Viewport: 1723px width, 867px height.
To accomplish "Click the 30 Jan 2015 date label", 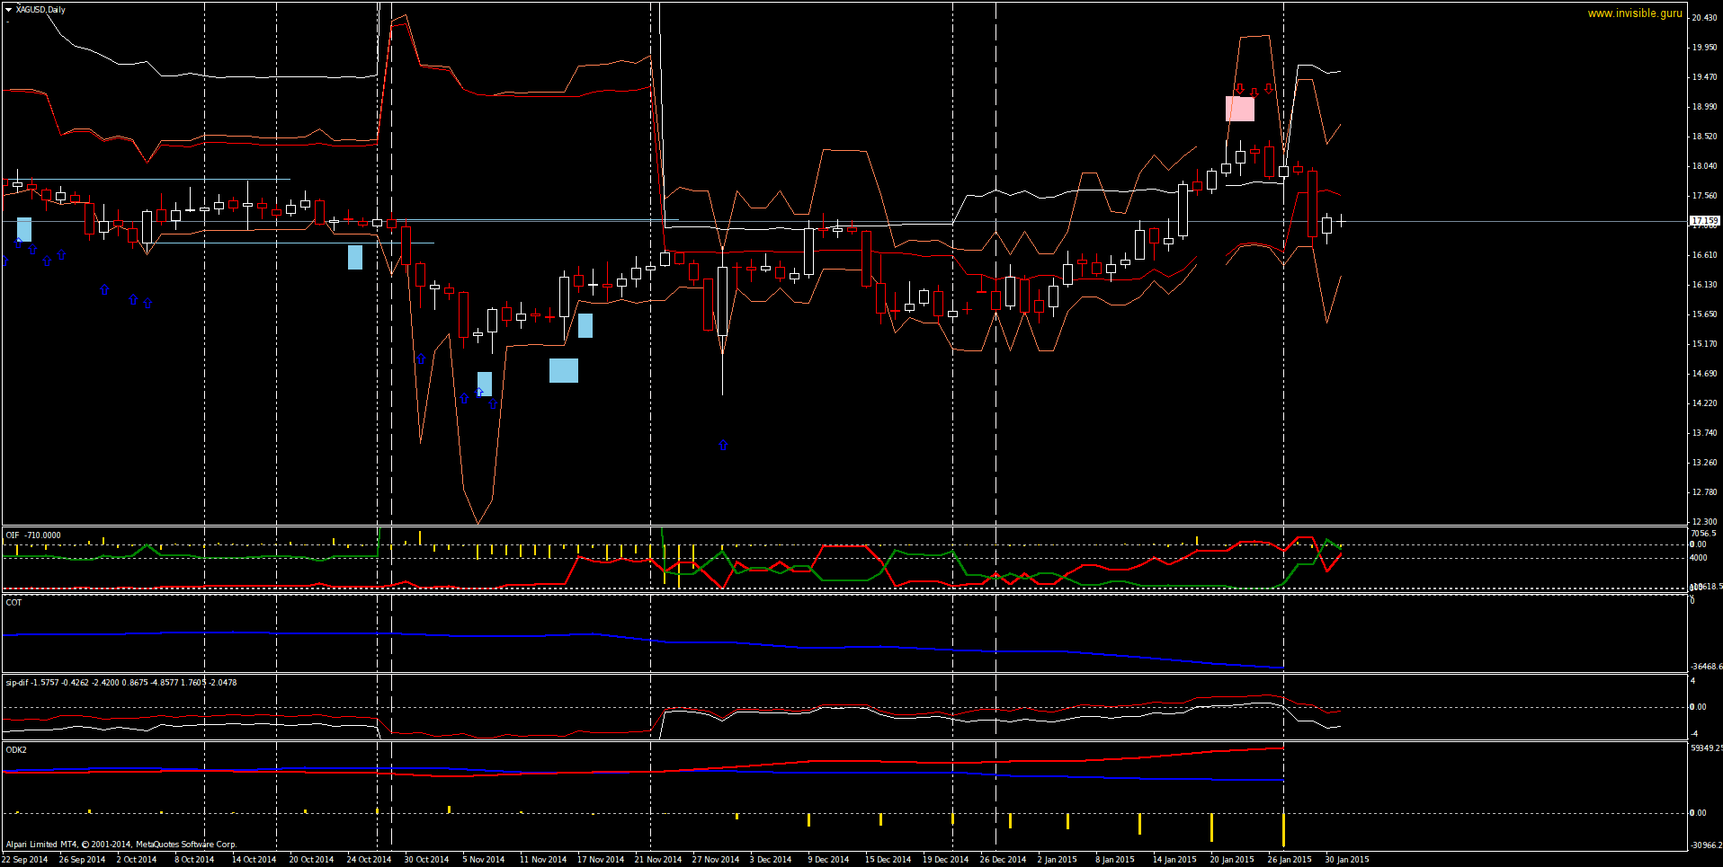I will 1347,860.
